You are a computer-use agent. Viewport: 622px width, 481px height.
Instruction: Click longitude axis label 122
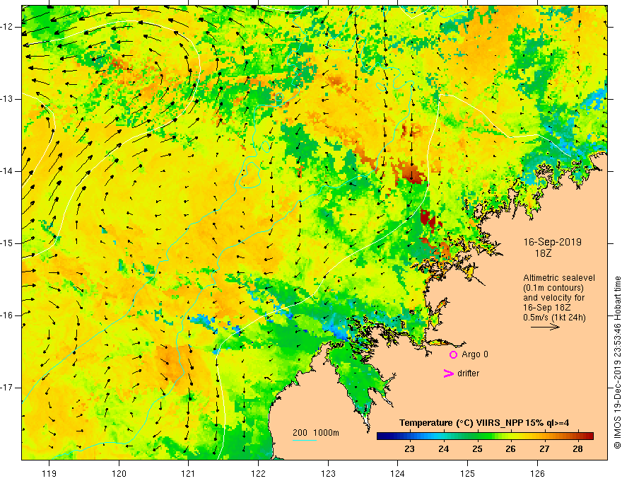pyautogui.click(x=258, y=473)
